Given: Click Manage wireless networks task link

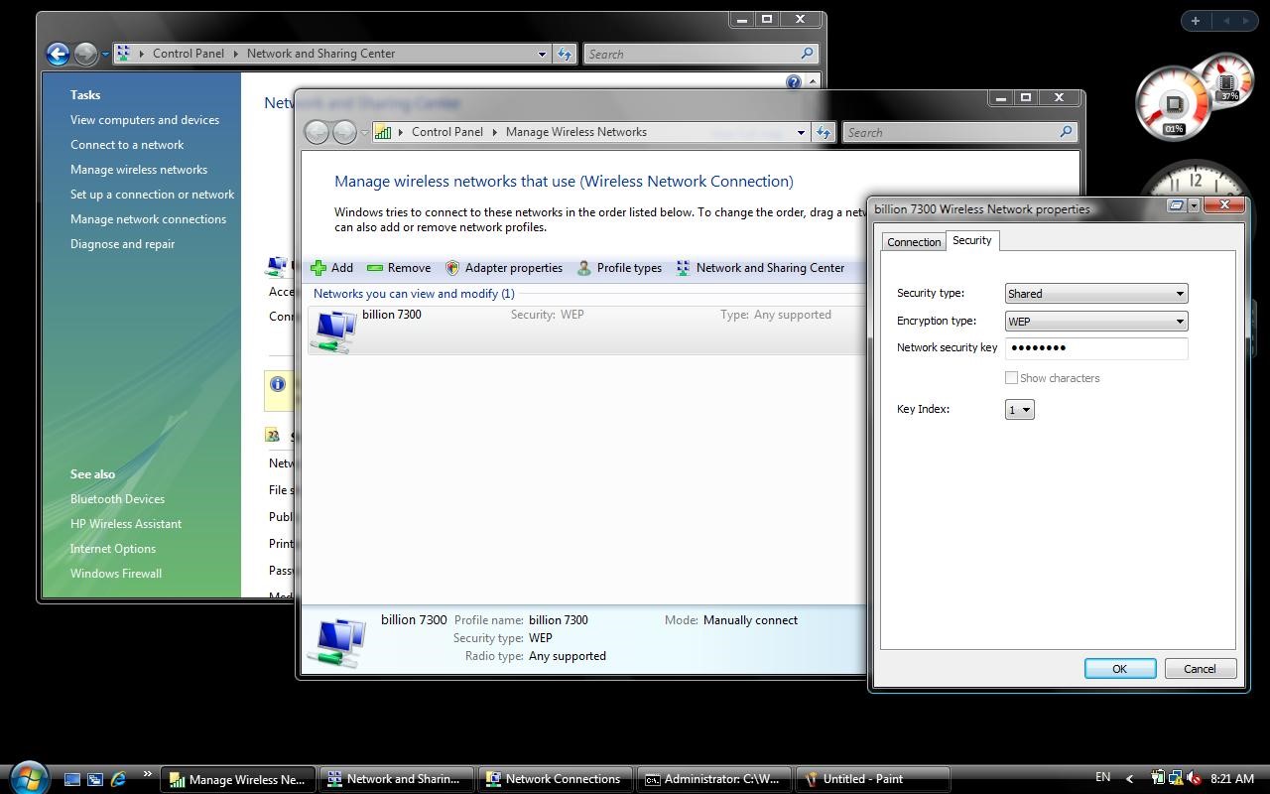Looking at the screenshot, I should [x=139, y=170].
